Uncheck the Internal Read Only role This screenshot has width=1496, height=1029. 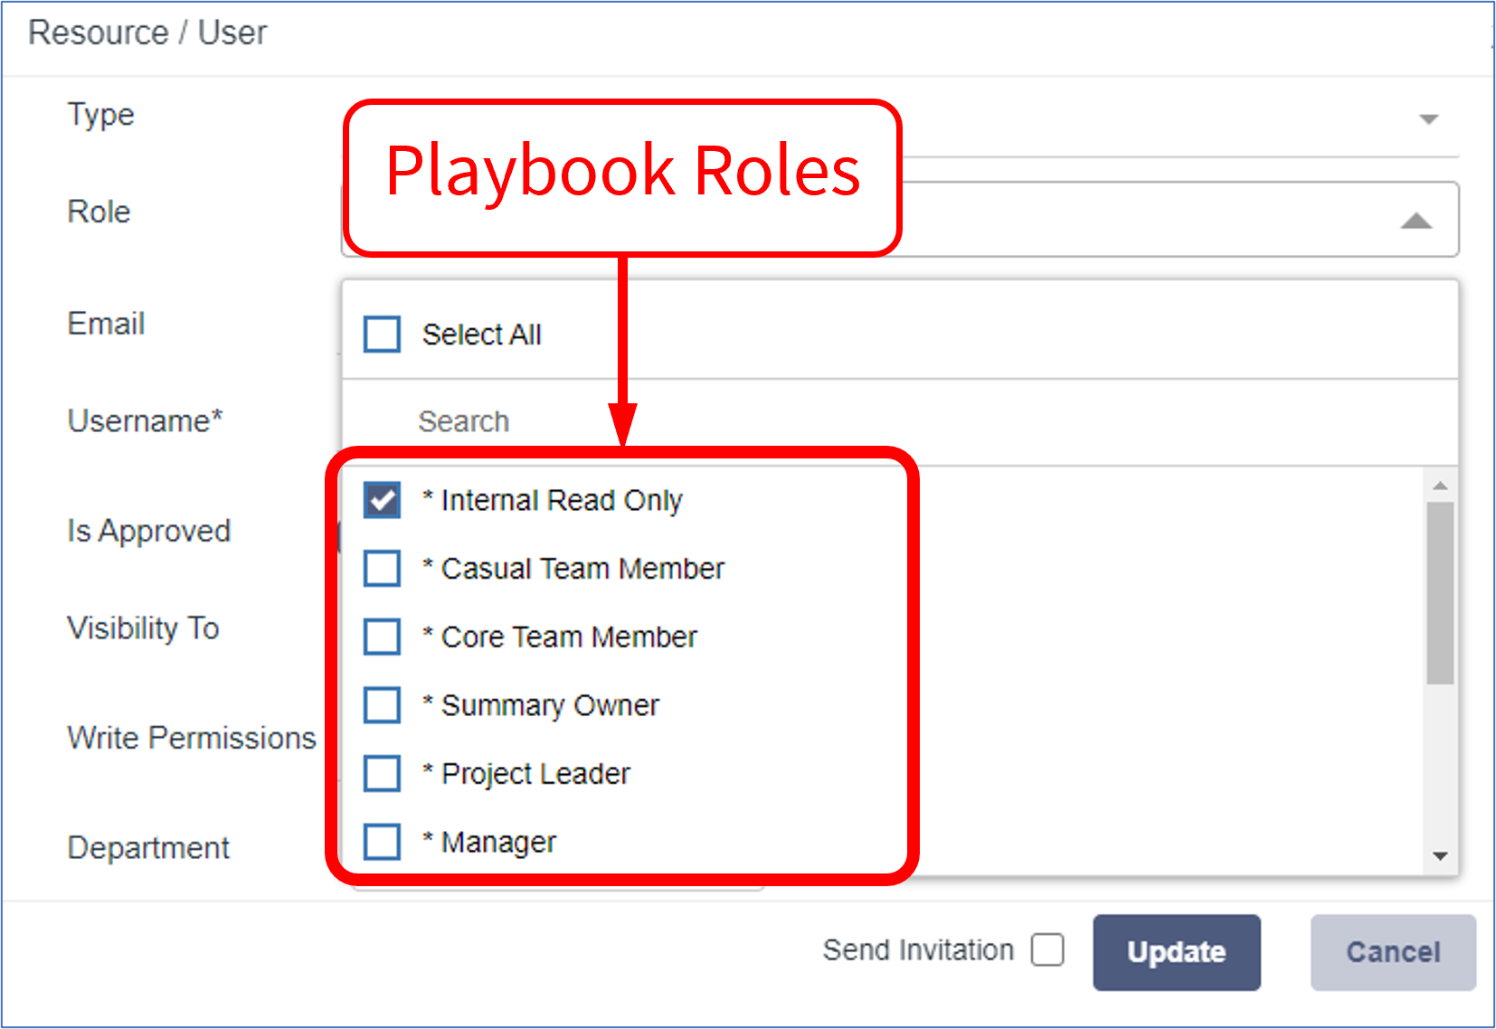coord(382,500)
